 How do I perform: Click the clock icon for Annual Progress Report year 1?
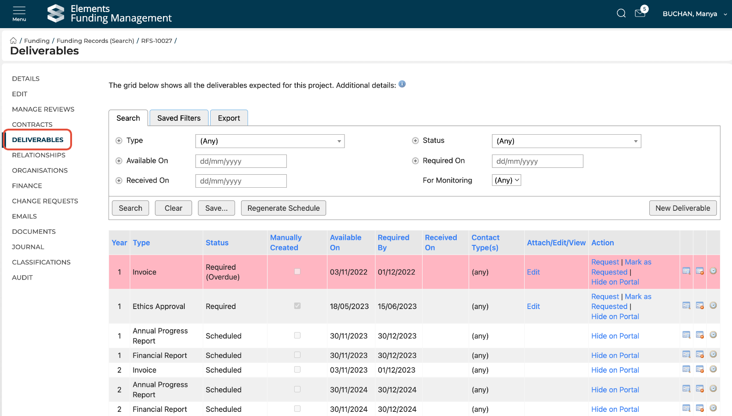(713, 335)
